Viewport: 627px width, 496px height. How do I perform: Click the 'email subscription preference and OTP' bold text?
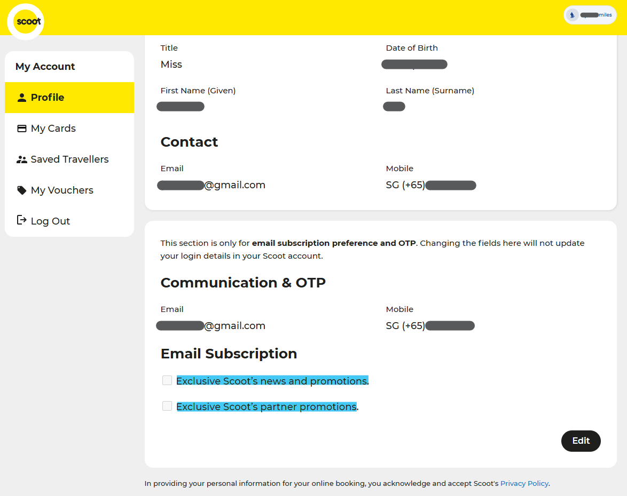coord(334,243)
